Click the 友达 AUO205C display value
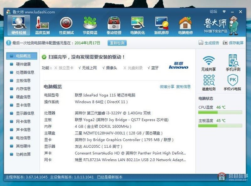Image resolution: width=251 pixels, height=186 pixels. coord(99,146)
